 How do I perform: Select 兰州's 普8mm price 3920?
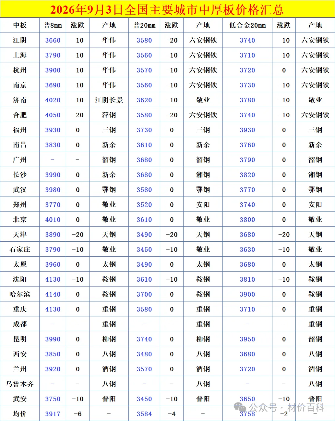click(53, 369)
